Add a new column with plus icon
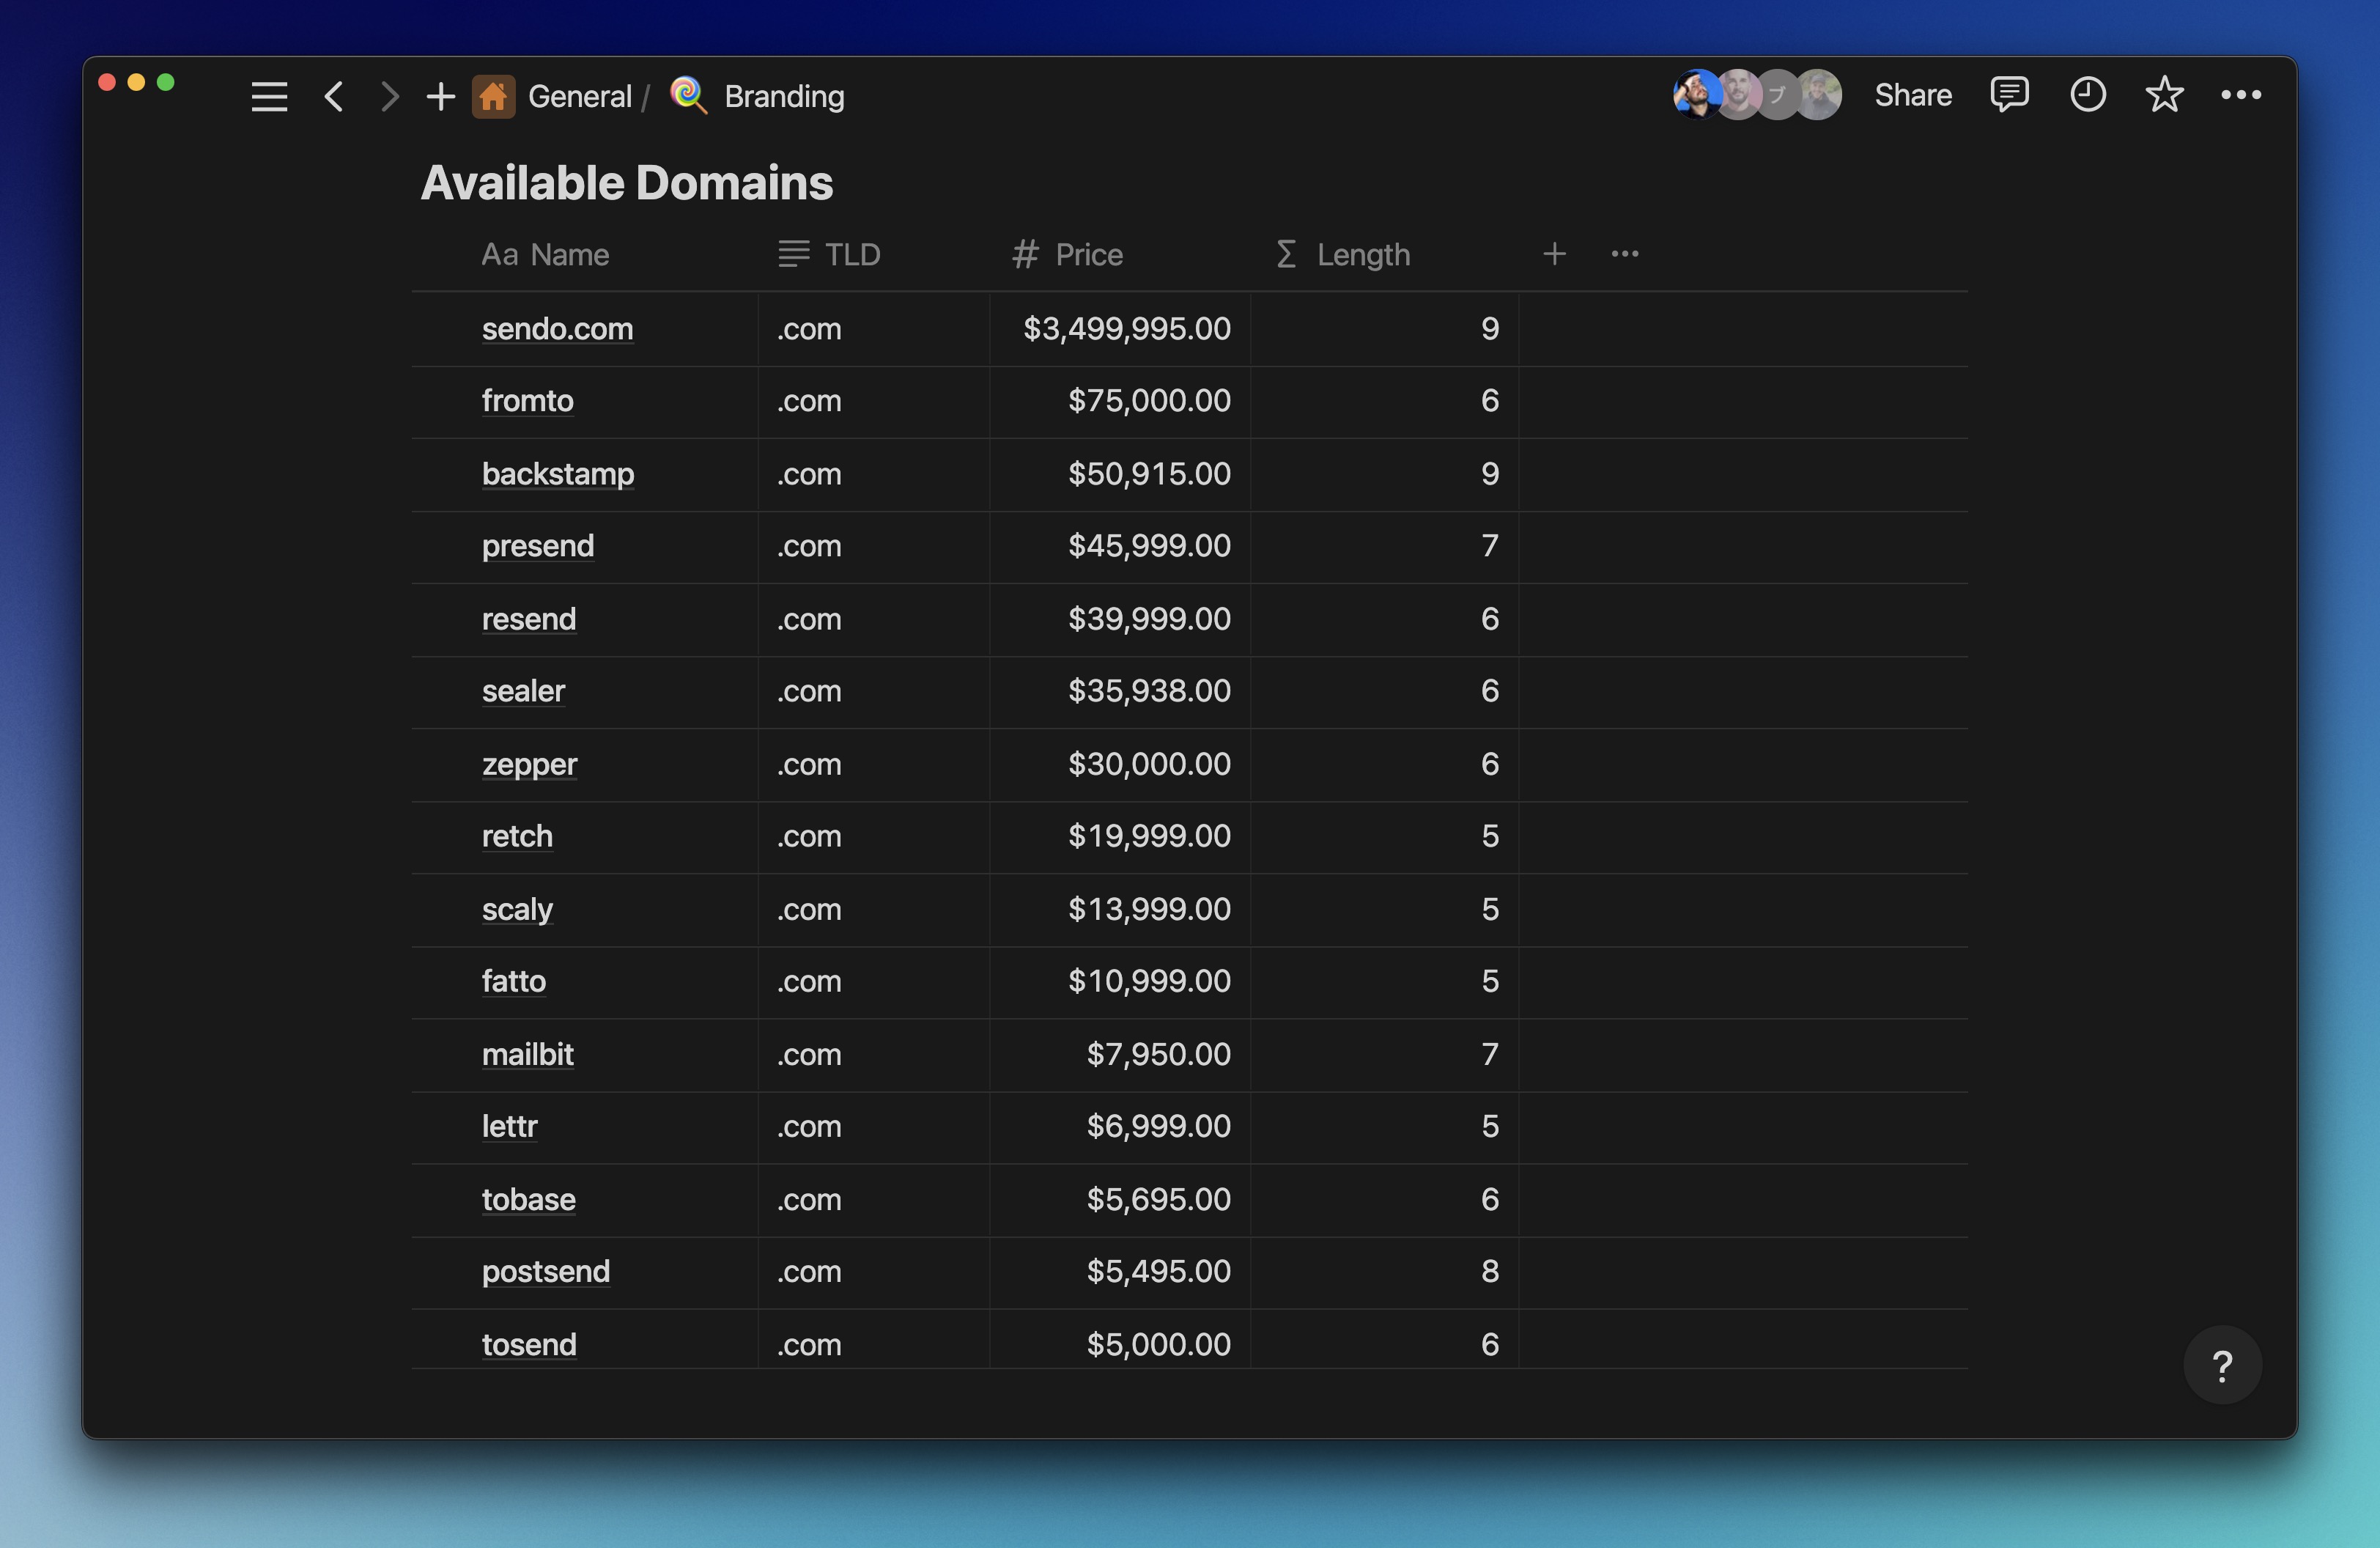 point(1554,254)
